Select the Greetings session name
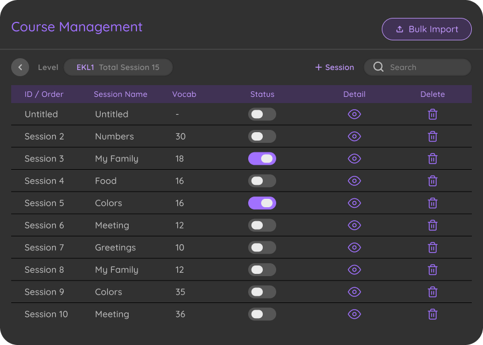Screen dimensions: 483x345 point(115,248)
